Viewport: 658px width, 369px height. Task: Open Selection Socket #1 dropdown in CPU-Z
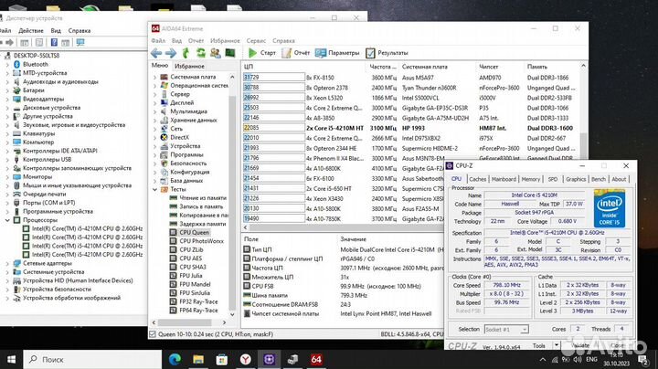pyautogui.click(x=506, y=330)
